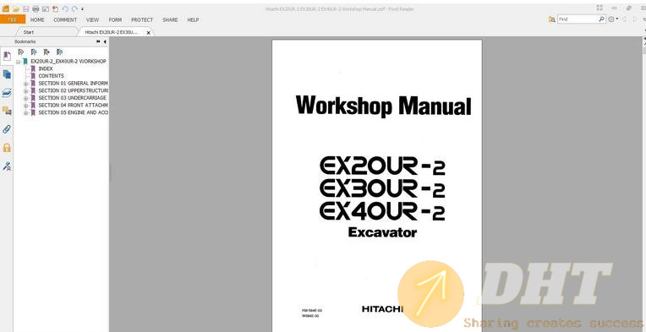Open the dropdown arrow next to search options
The image size is (646, 332).
pos(616,19)
